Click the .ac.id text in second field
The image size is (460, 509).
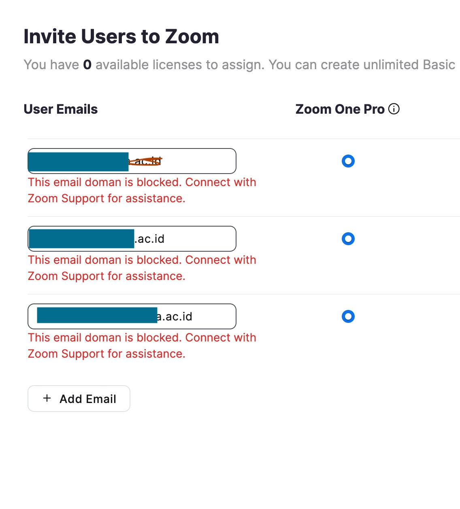tap(149, 239)
